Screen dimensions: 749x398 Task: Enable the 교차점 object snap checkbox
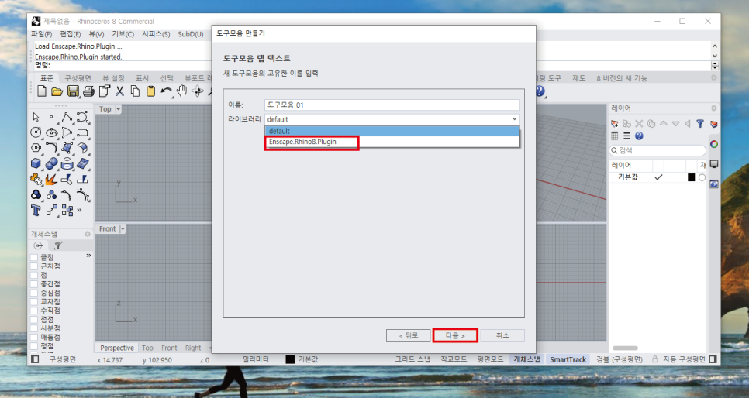click(x=34, y=302)
